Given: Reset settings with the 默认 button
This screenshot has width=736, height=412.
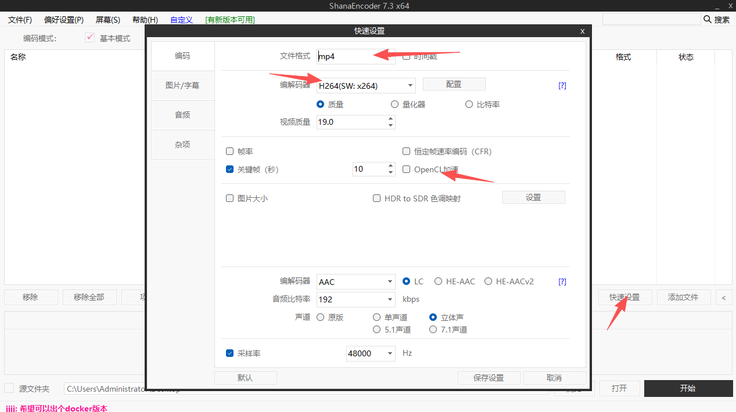Looking at the screenshot, I should 245,377.
